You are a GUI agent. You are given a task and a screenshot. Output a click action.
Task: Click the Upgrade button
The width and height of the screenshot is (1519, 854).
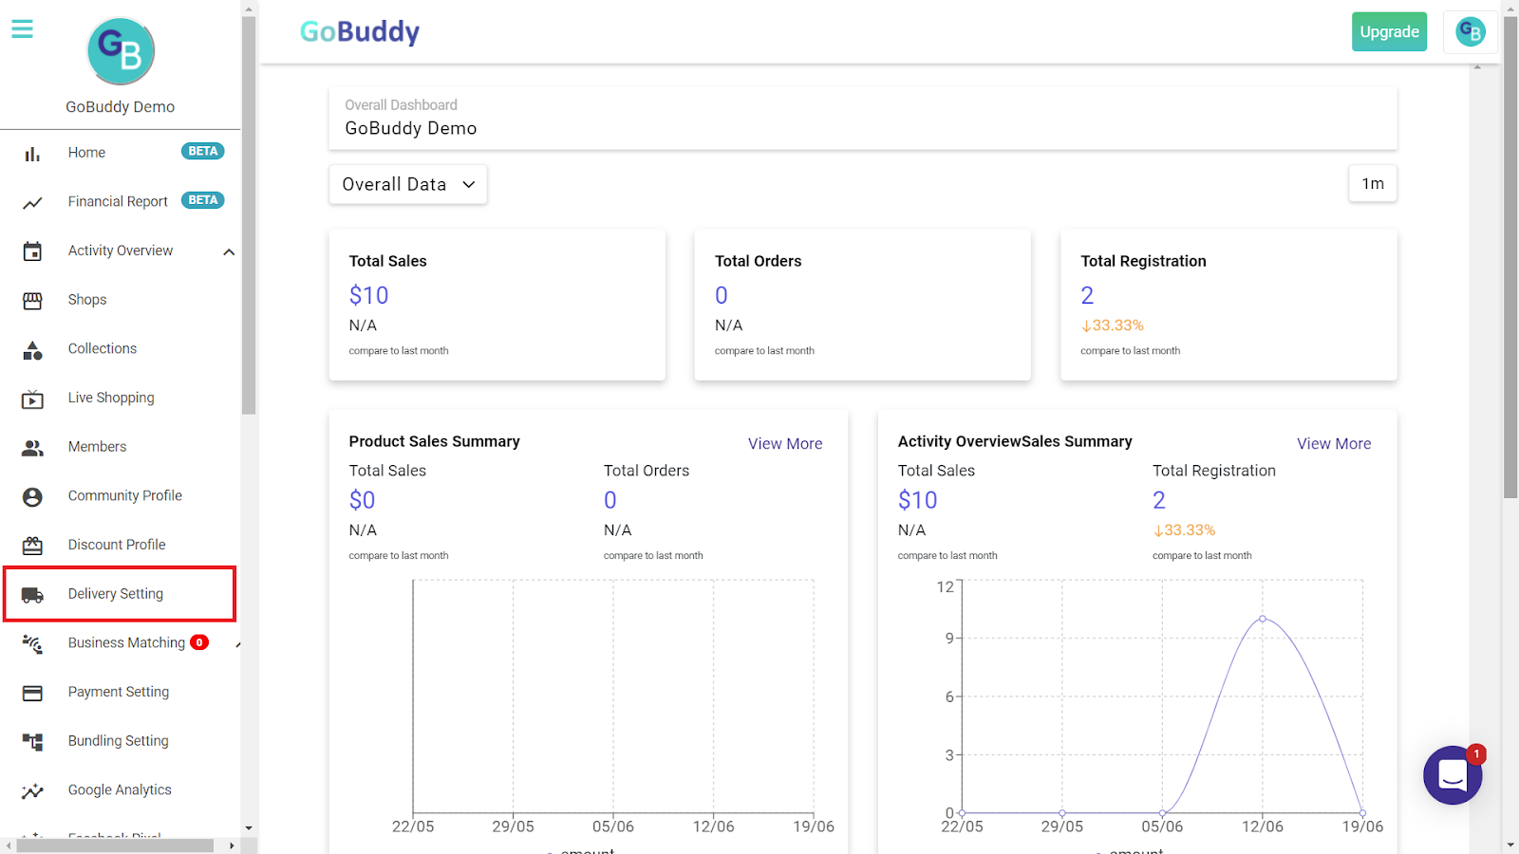tap(1389, 31)
